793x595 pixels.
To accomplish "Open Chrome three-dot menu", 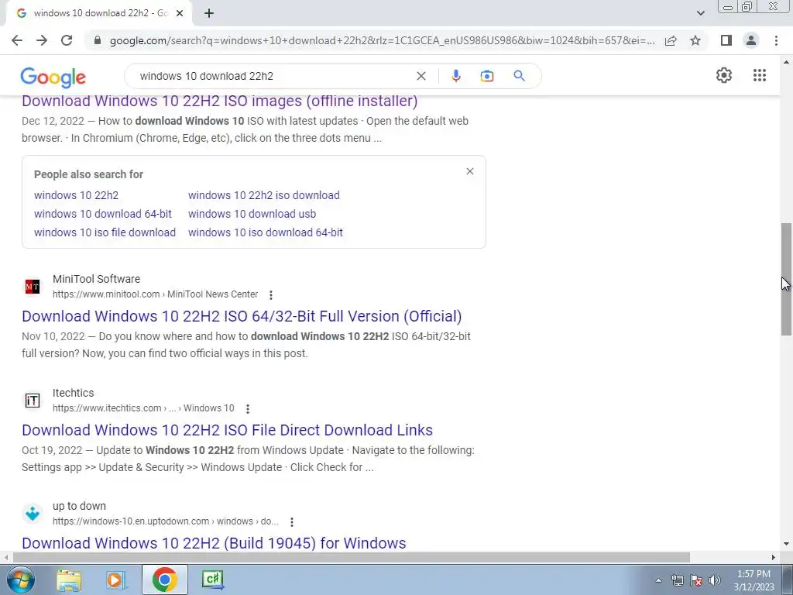I will (x=776, y=40).
